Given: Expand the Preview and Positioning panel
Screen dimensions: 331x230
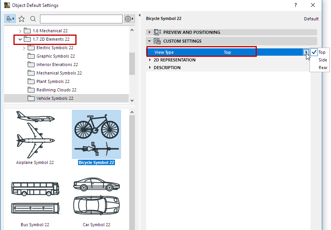Looking at the screenshot, I should 150,32.
